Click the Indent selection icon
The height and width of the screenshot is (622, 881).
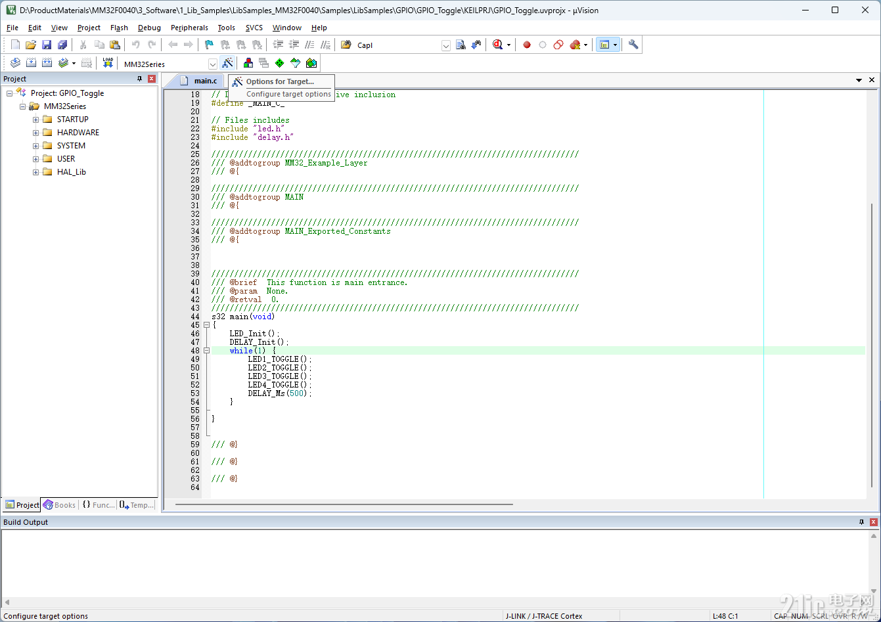click(278, 45)
